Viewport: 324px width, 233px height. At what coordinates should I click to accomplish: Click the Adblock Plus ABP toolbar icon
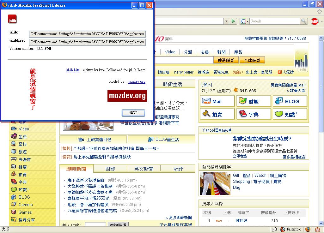coord(315,21)
